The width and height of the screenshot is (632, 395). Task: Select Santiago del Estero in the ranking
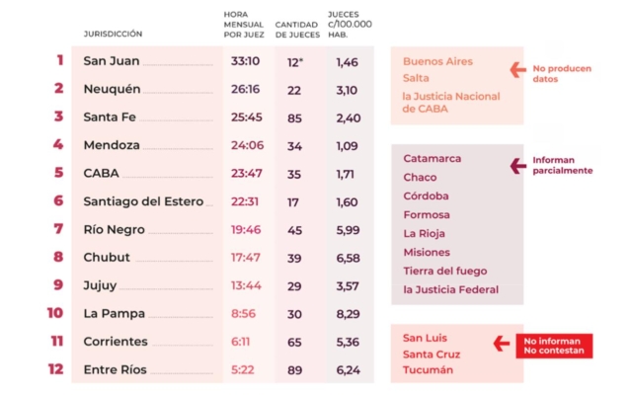(x=143, y=201)
